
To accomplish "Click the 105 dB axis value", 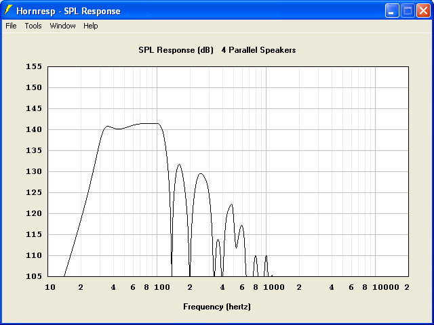I will 34,276.
